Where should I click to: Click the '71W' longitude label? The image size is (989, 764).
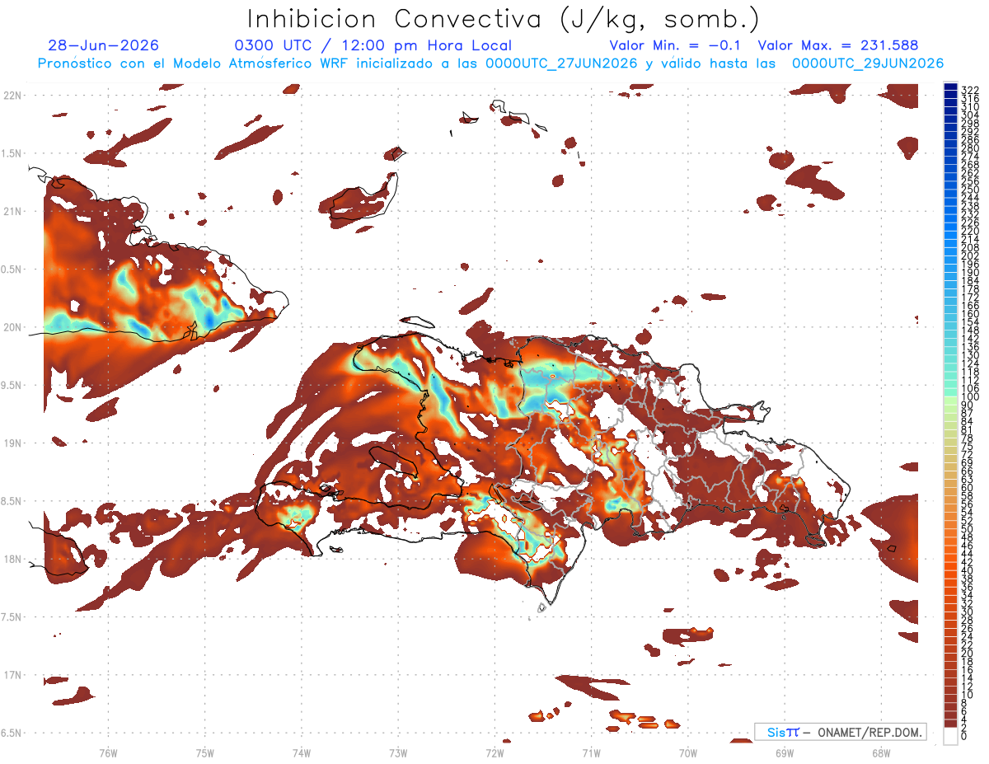tap(591, 752)
